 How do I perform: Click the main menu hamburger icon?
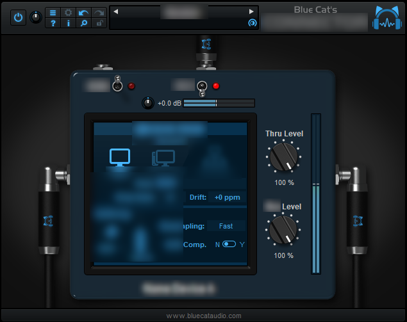[x=53, y=13]
